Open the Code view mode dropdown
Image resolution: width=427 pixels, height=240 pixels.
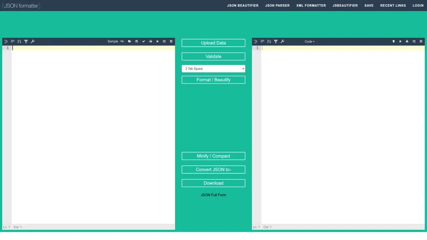pos(309,42)
